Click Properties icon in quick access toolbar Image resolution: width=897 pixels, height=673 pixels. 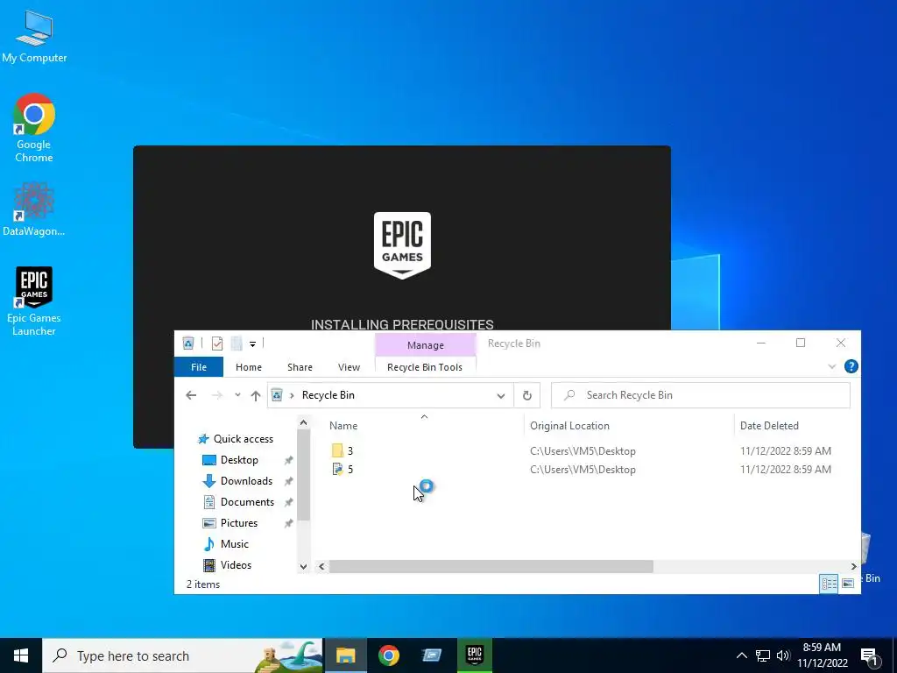(x=217, y=344)
